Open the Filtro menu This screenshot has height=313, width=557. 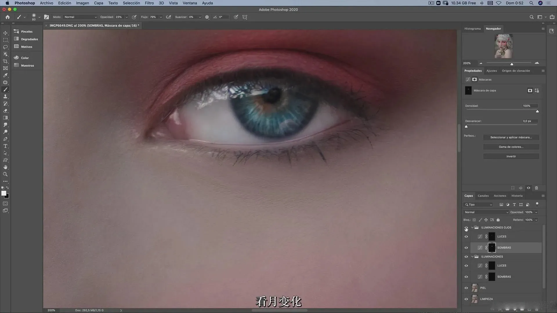[149, 3]
